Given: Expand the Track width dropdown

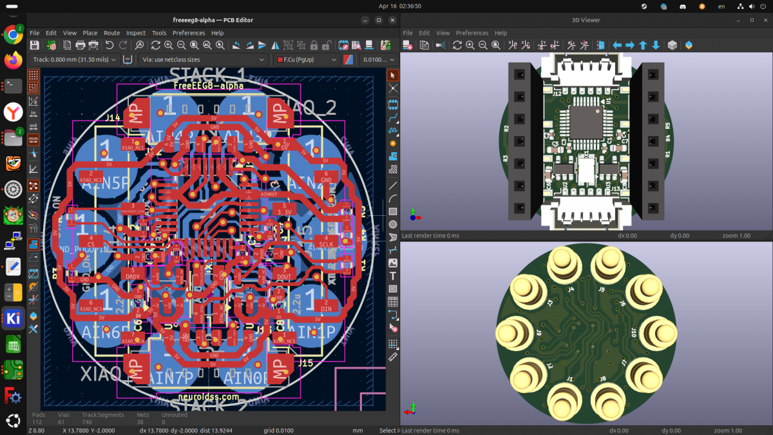Looking at the screenshot, I should click(x=74, y=59).
